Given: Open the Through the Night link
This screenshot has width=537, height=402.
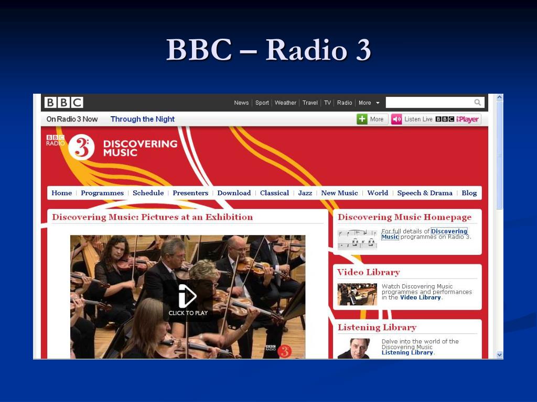Looking at the screenshot, I should point(143,119).
